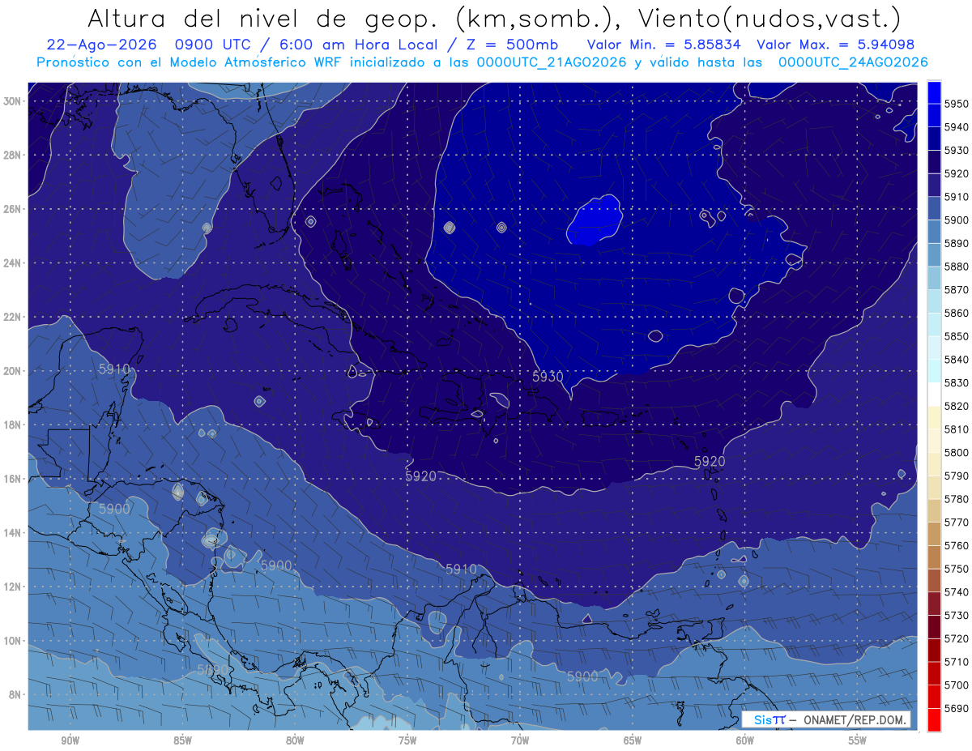This screenshot has width=972, height=751.
Task: Select the legend band between 5750 and 5760
Action: point(934,557)
